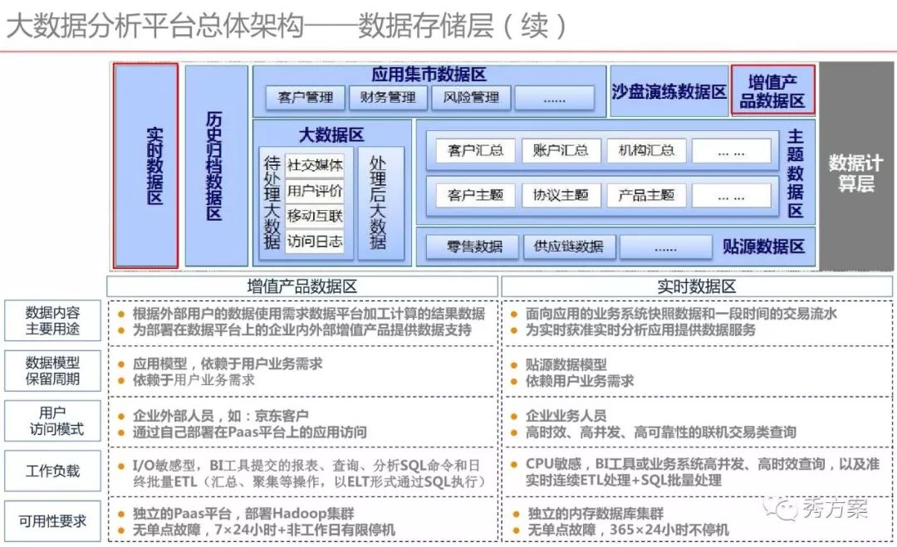Select the 协议主题 box
The image size is (897, 547).
(561, 196)
